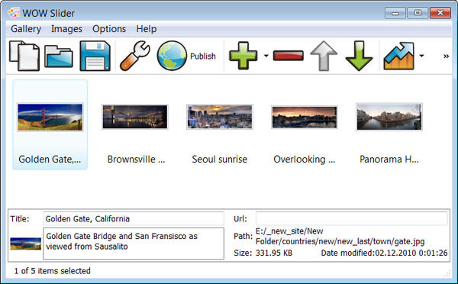Move the image down with the green arrow

[x=359, y=56]
